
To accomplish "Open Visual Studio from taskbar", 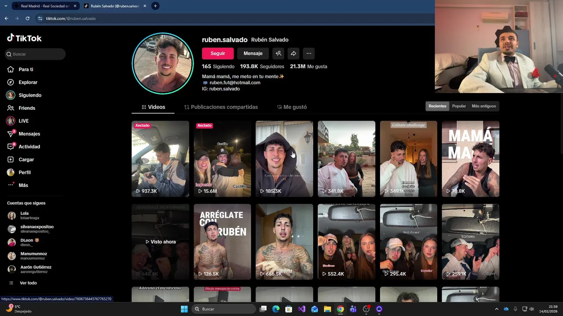I will pos(301,309).
